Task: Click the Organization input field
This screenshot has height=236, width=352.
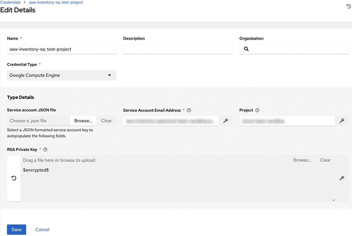Action: 300,49
